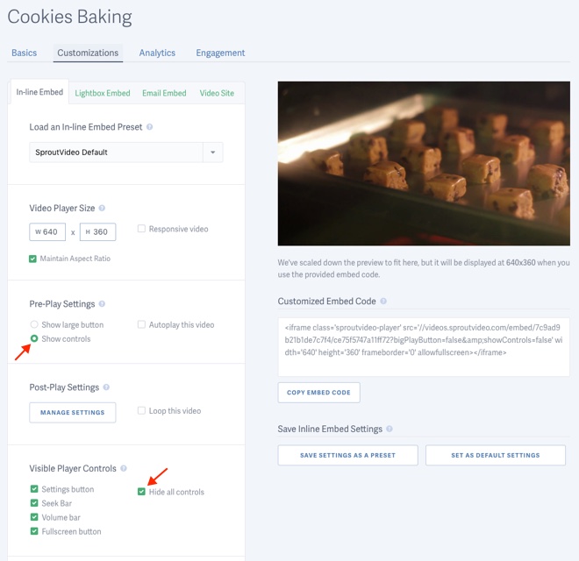Click the Manage Settings button

[x=72, y=412]
